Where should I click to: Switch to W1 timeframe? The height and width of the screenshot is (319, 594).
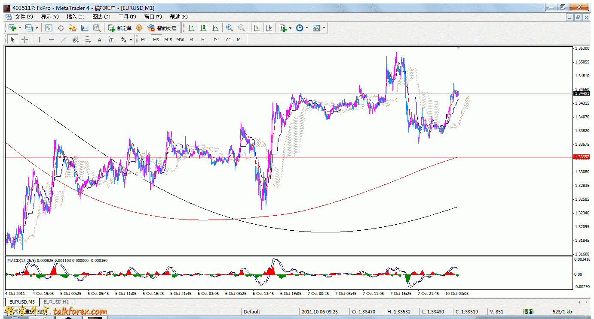tap(228, 39)
